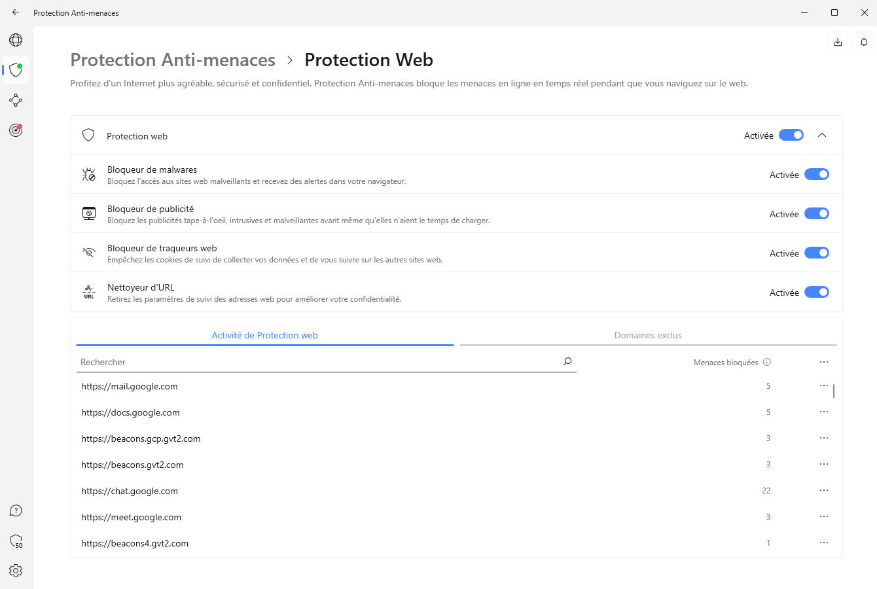Image resolution: width=877 pixels, height=589 pixels.
Task: Click the search magnifier icon
Action: (567, 361)
